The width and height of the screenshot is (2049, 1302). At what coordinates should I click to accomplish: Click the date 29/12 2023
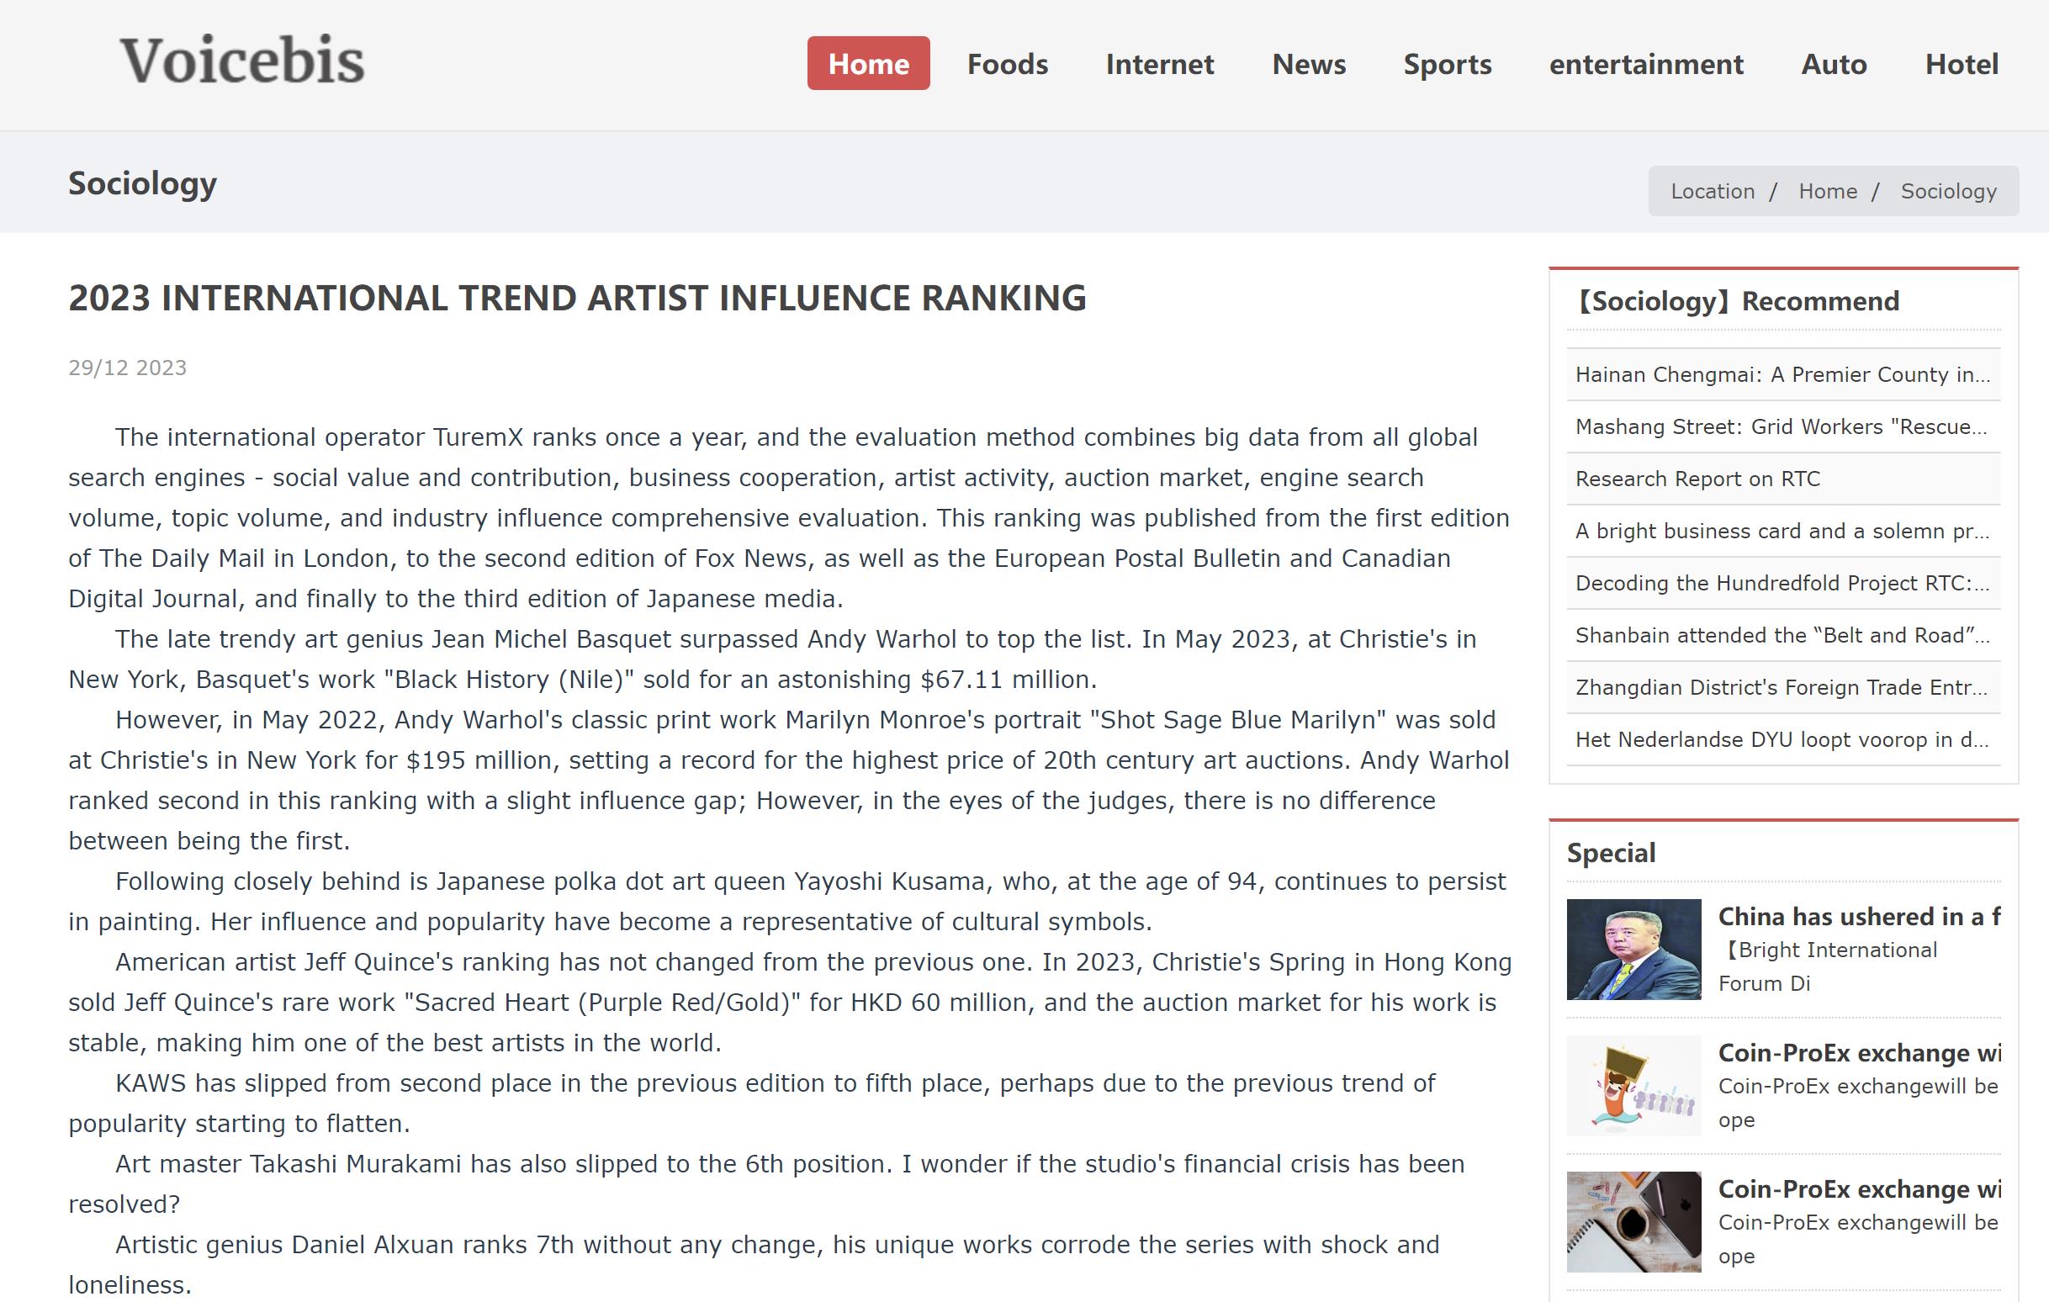tap(128, 368)
